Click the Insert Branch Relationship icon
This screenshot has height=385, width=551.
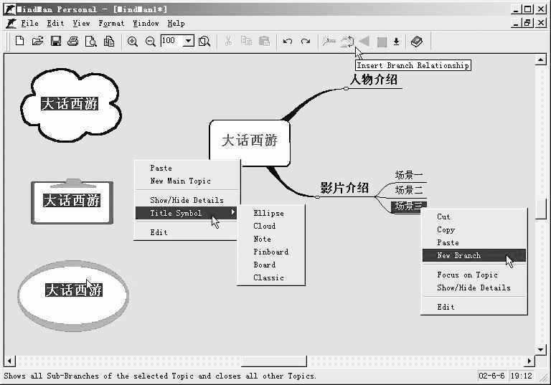(347, 42)
